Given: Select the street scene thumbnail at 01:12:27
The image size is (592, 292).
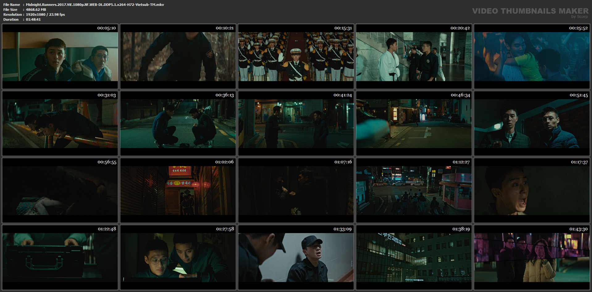Looking at the screenshot, I should click(414, 190).
